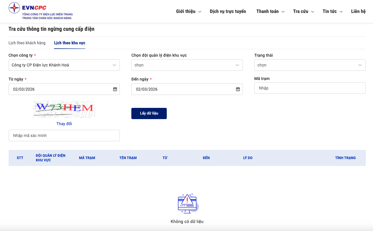This screenshot has width=373, height=231.
Task: Open the Tin tức menu
Action: (332, 12)
